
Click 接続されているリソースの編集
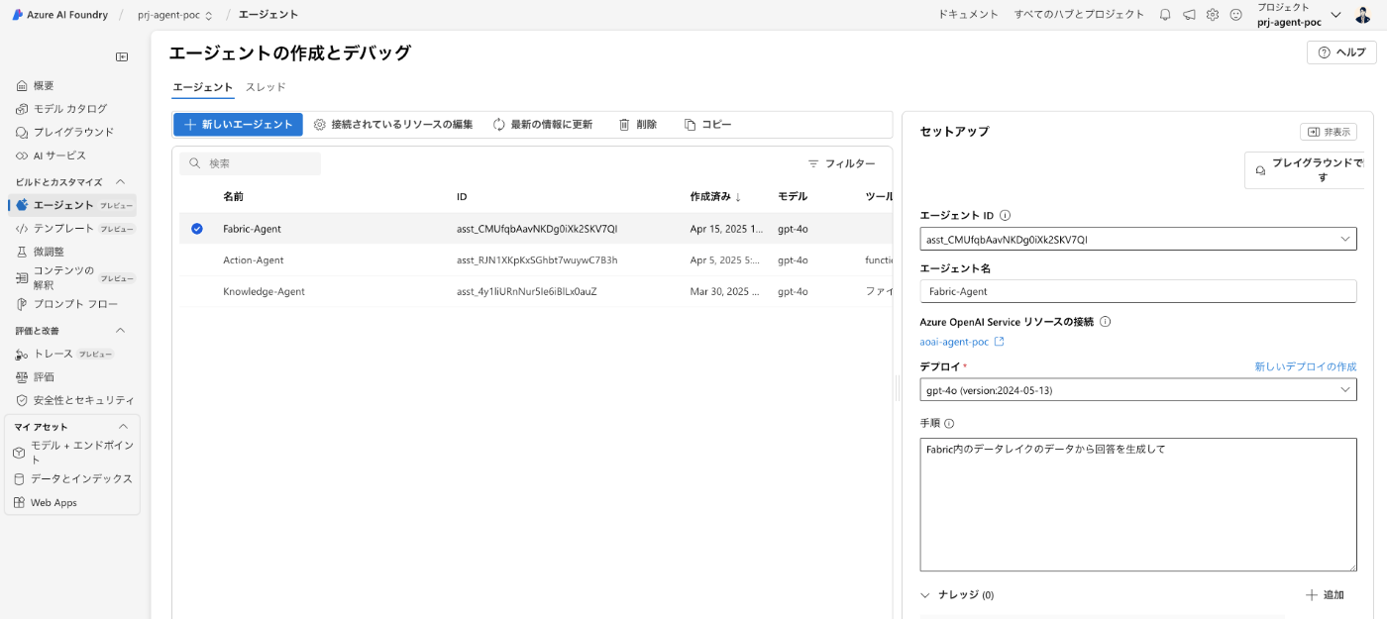tap(393, 125)
